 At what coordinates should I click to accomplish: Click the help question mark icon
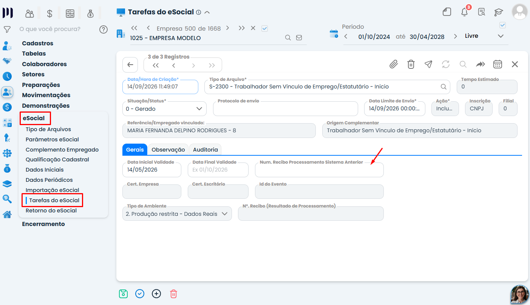pyautogui.click(x=104, y=29)
